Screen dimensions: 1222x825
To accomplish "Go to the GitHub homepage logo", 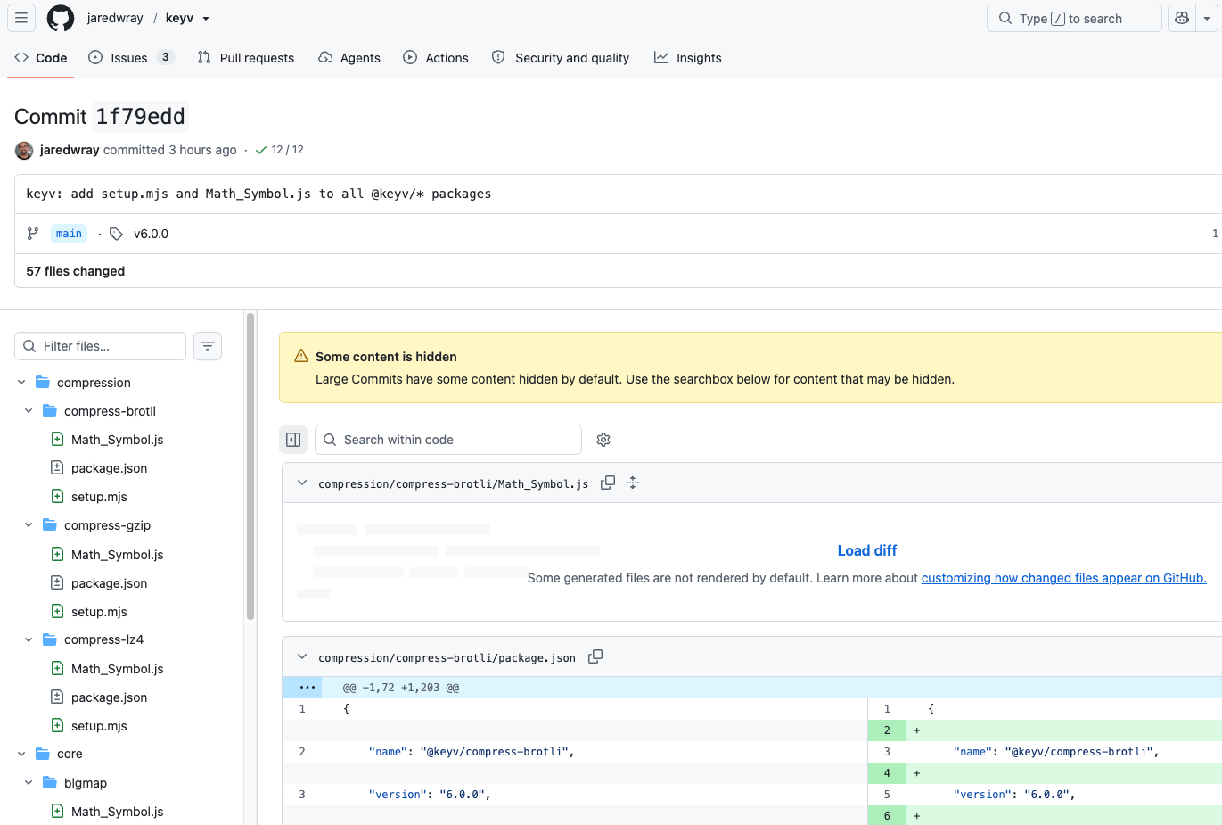I will pyautogui.click(x=61, y=18).
